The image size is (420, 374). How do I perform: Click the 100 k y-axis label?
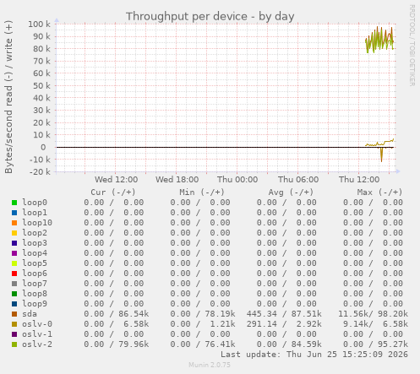pos(40,24)
